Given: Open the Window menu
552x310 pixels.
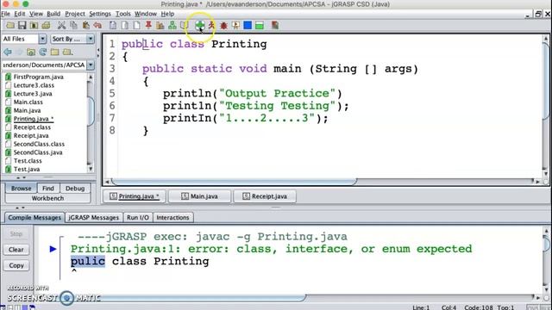Looking at the screenshot, I should [146, 14].
